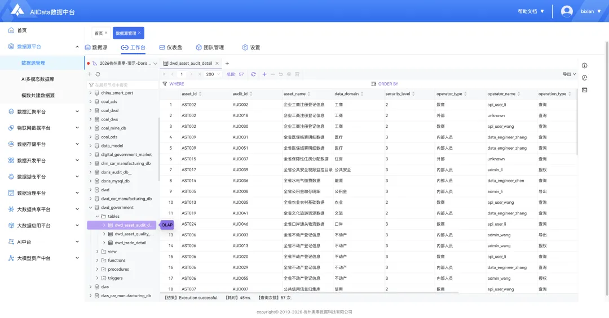Expand the 数据汇聚平台 menu
Screen dimensions: 609x318
coord(42,111)
